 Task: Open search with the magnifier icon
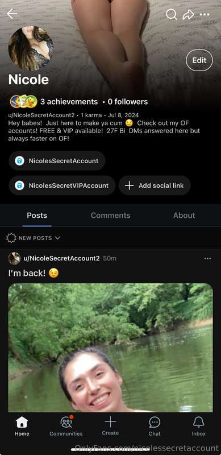tap(171, 14)
